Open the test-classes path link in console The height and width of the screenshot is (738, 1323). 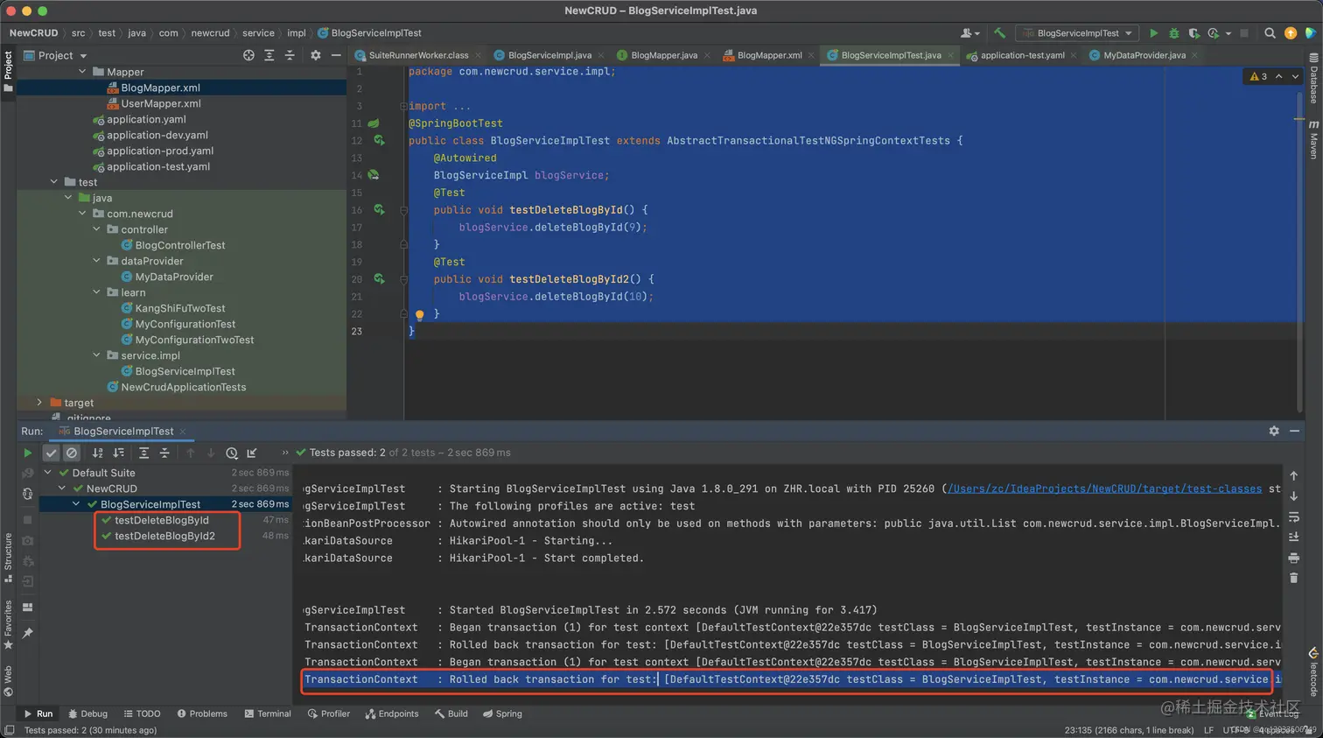point(1105,488)
